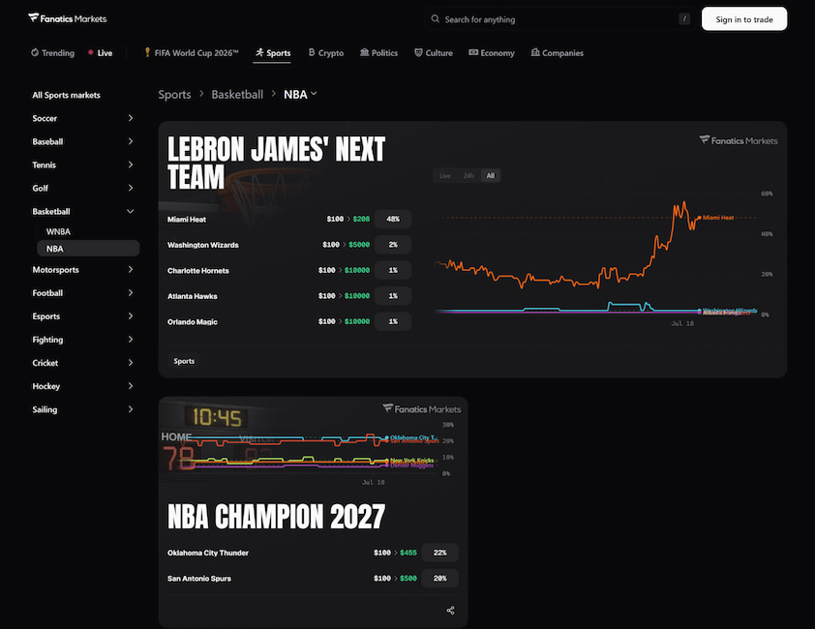This screenshot has width=815, height=629.
Task: Click the Crypto B icon
Action: 312,52
